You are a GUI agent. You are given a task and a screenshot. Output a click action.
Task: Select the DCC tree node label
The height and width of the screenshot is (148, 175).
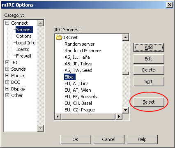pos(16,82)
